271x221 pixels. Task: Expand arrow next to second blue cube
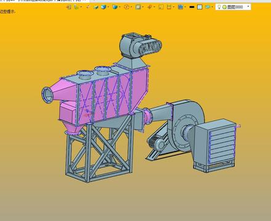click(119, 7)
